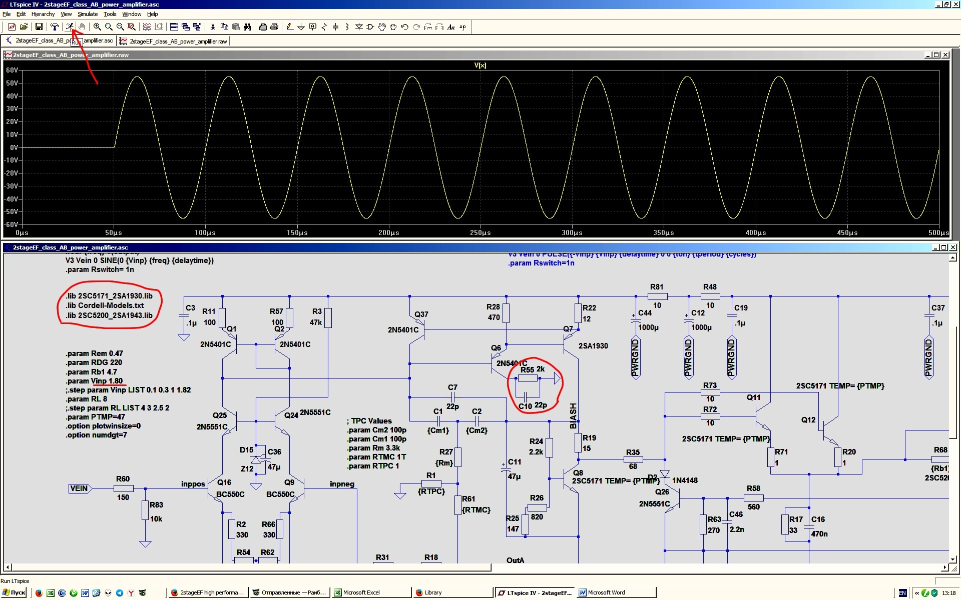Image resolution: width=961 pixels, height=600 pixels.
Task: Place a Ground symbol
Action: coord(301,26)
